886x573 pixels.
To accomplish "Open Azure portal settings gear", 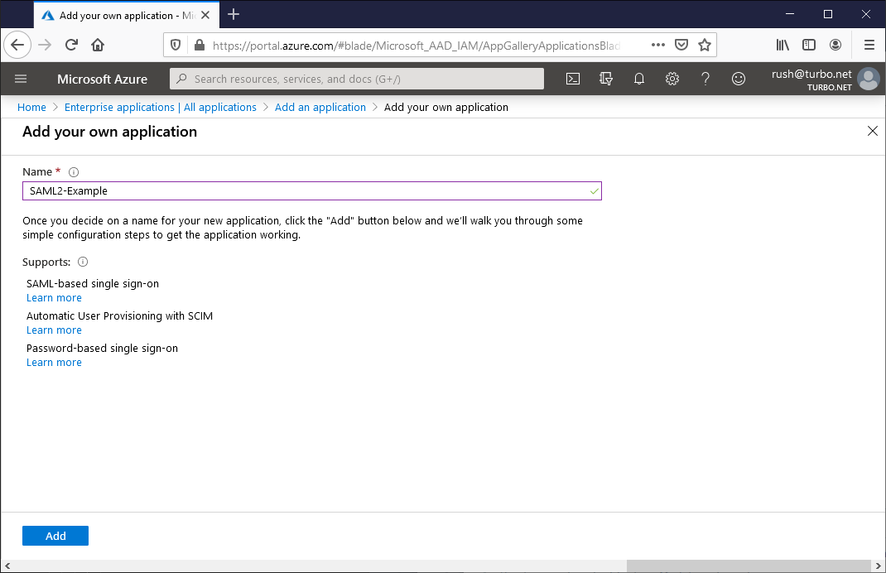I will pos(672,79).
